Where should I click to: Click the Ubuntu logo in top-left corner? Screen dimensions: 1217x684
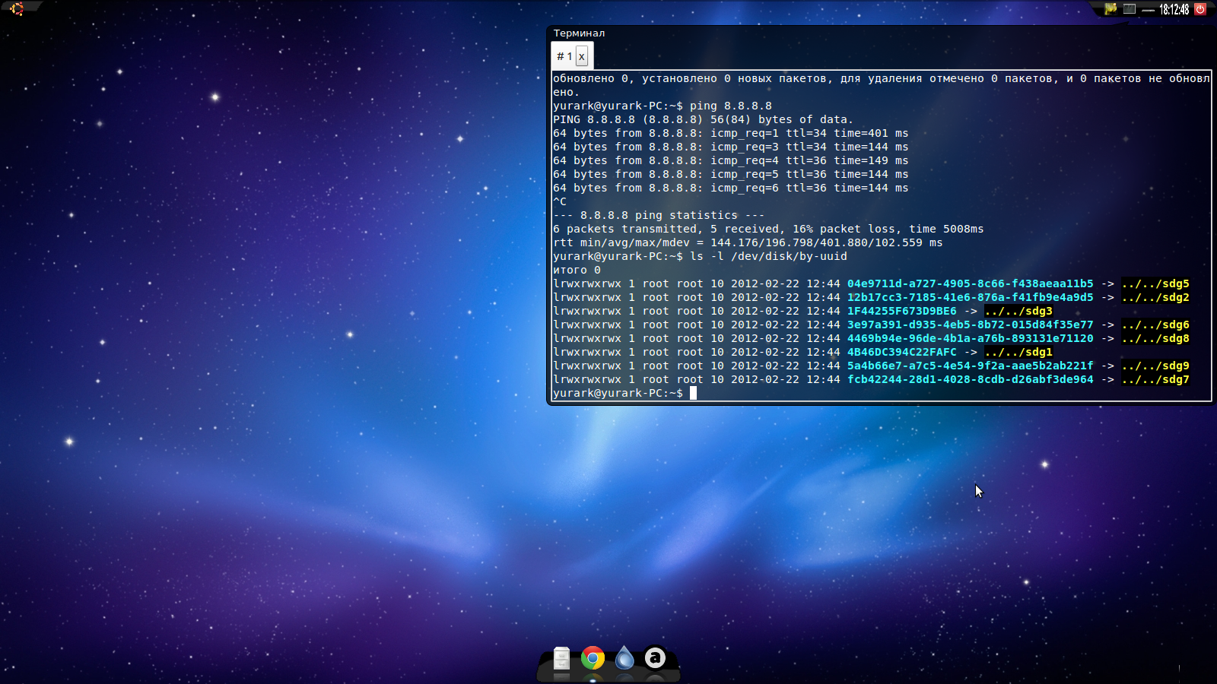(x=15, y=9)
